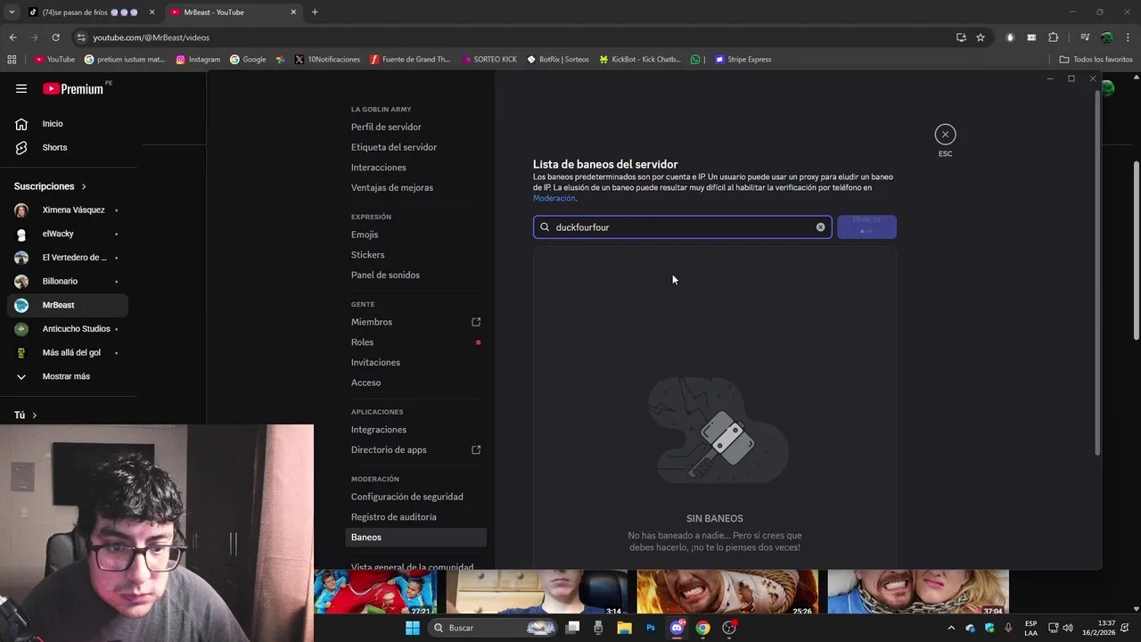Open elWacky subscription channel
1141x642 pixels.
point(68,234)
